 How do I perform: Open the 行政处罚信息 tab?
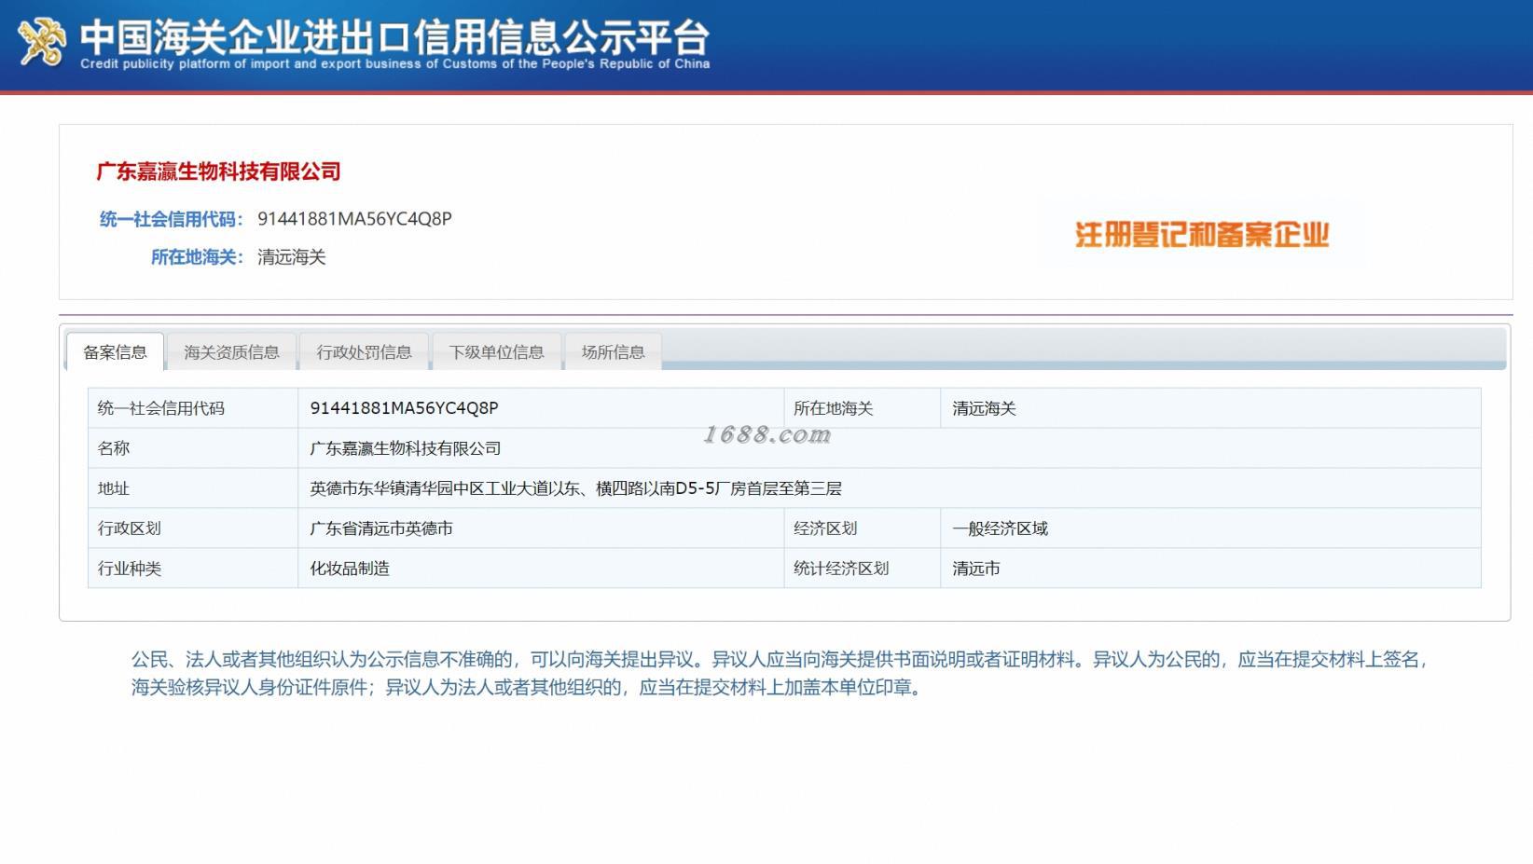(364, 352)
